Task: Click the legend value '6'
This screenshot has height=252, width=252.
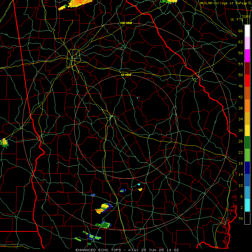Action: coord(241,197)
